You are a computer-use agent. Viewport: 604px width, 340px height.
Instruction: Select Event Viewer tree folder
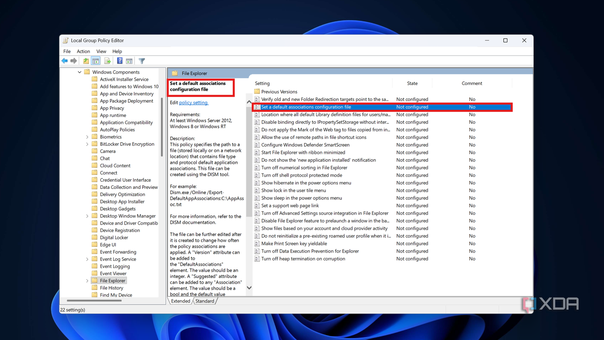coord(113,274)
